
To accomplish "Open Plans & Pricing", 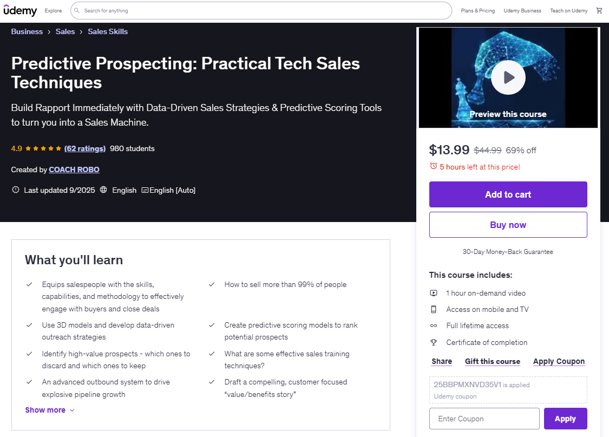I will coord(477,10).
